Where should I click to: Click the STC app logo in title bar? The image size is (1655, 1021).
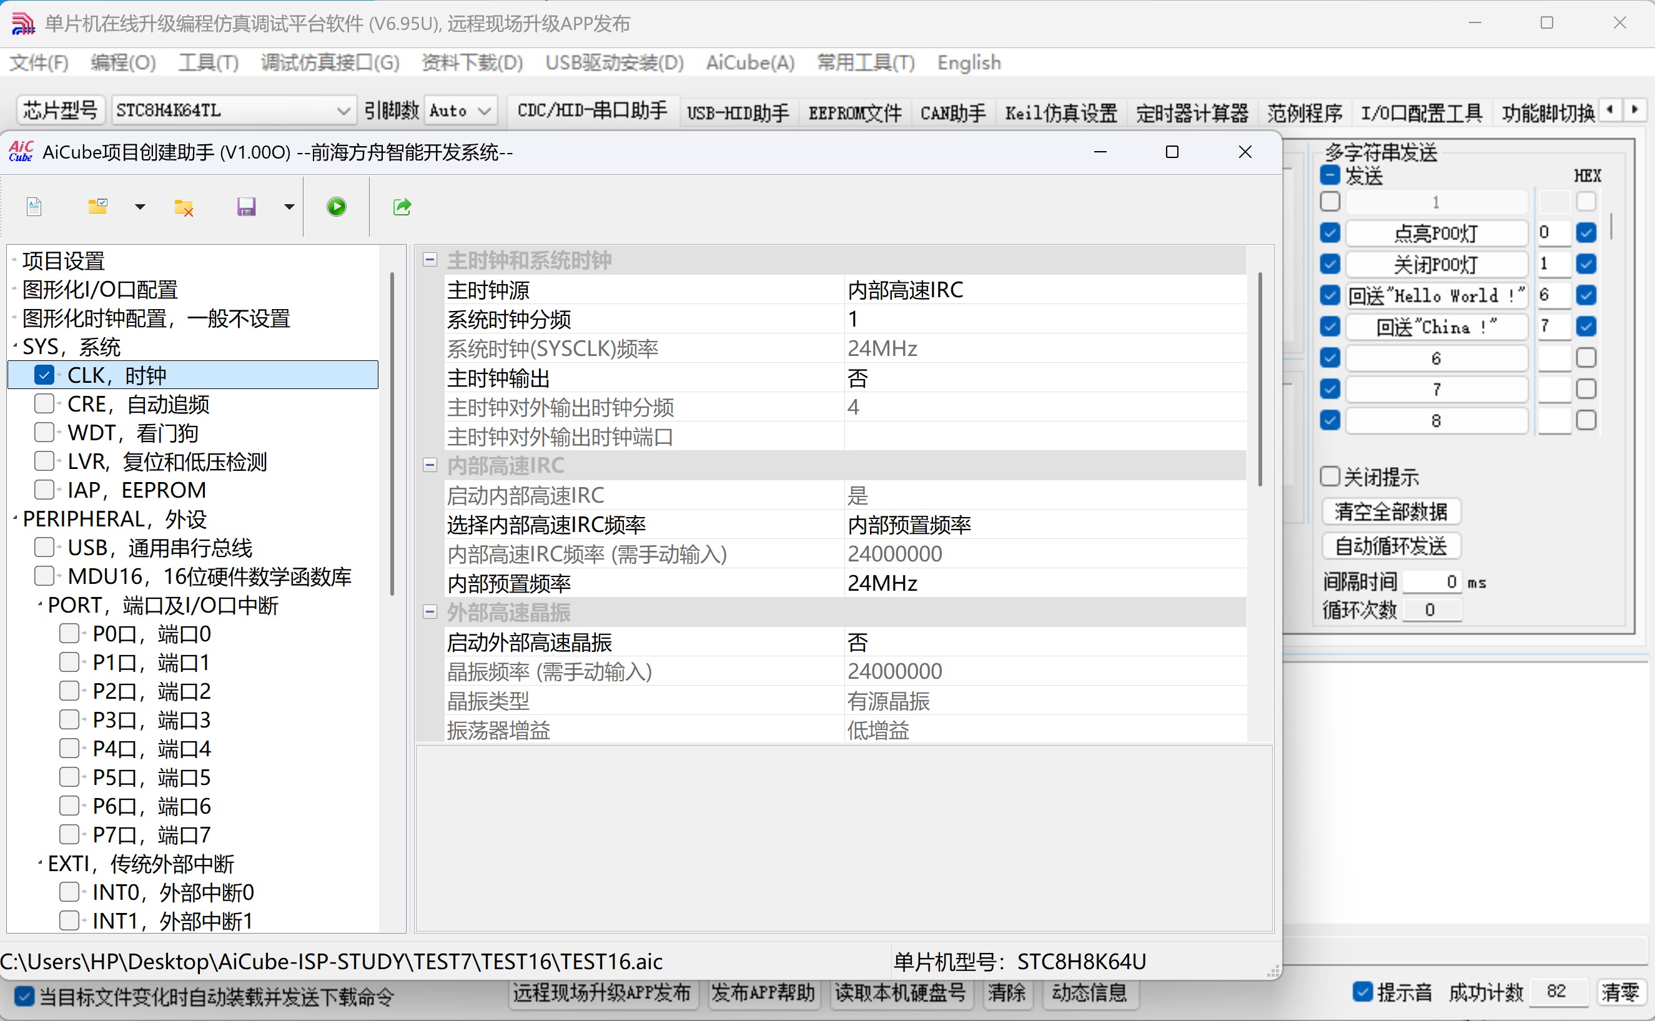click(23, 24)
